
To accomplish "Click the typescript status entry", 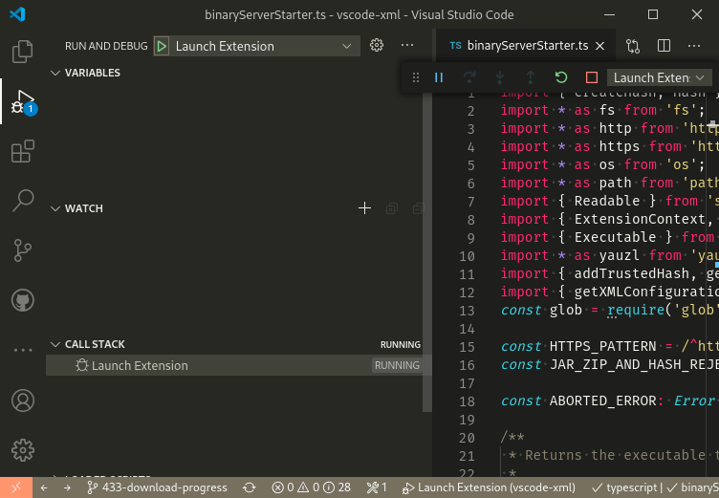I will click(624, 487).
